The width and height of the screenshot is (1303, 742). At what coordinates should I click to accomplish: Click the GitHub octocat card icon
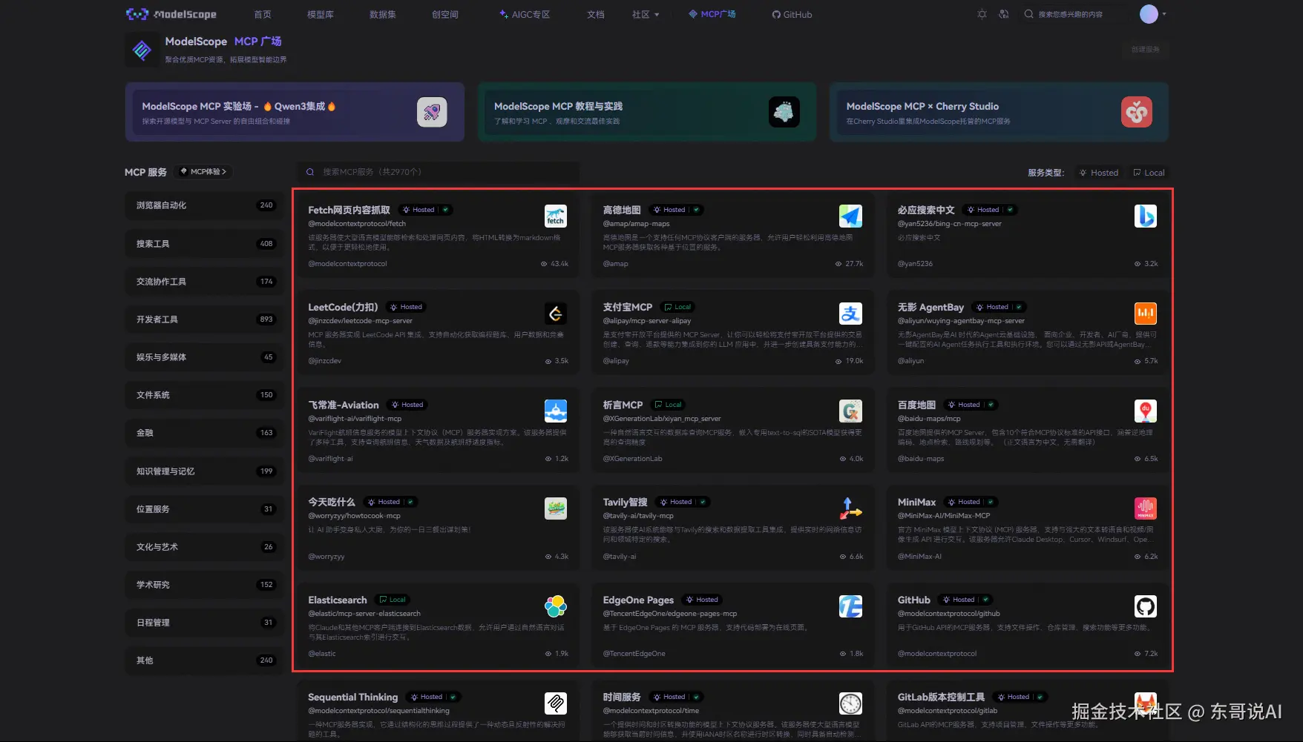1146,606
